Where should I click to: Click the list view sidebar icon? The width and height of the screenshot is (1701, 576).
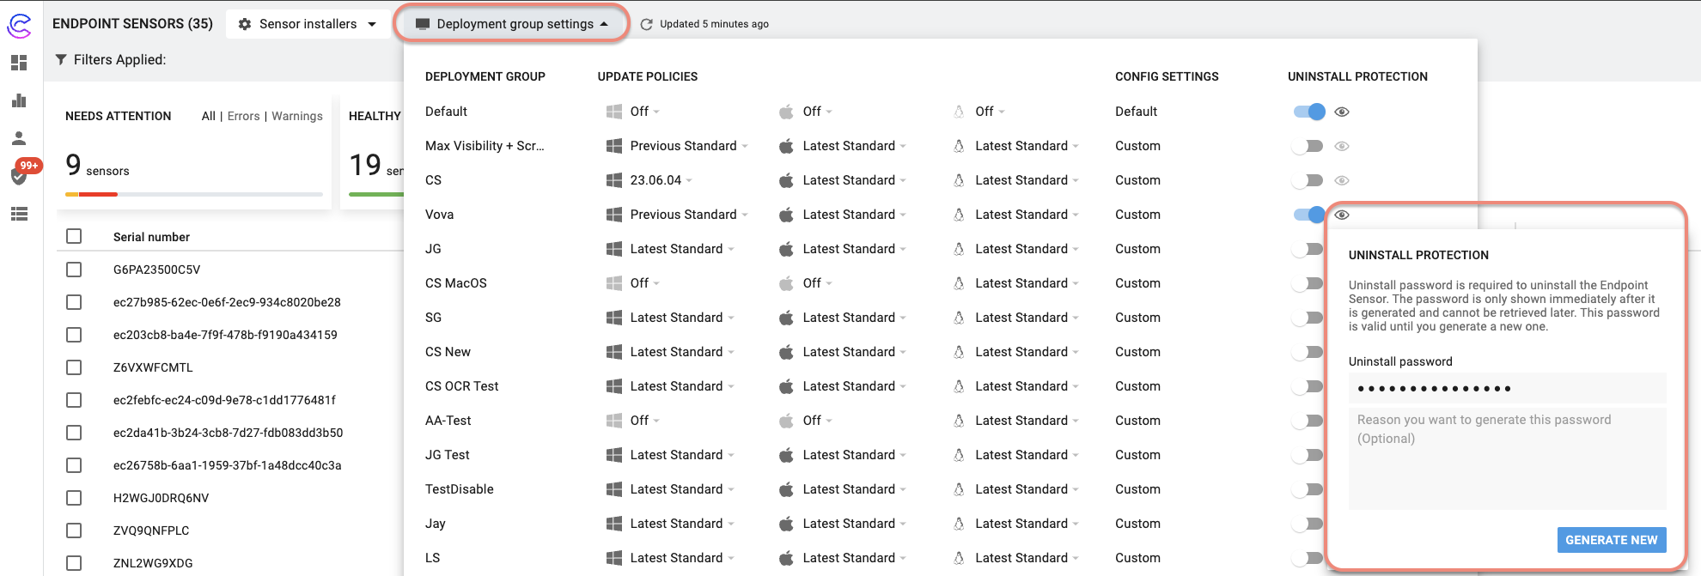19,214
